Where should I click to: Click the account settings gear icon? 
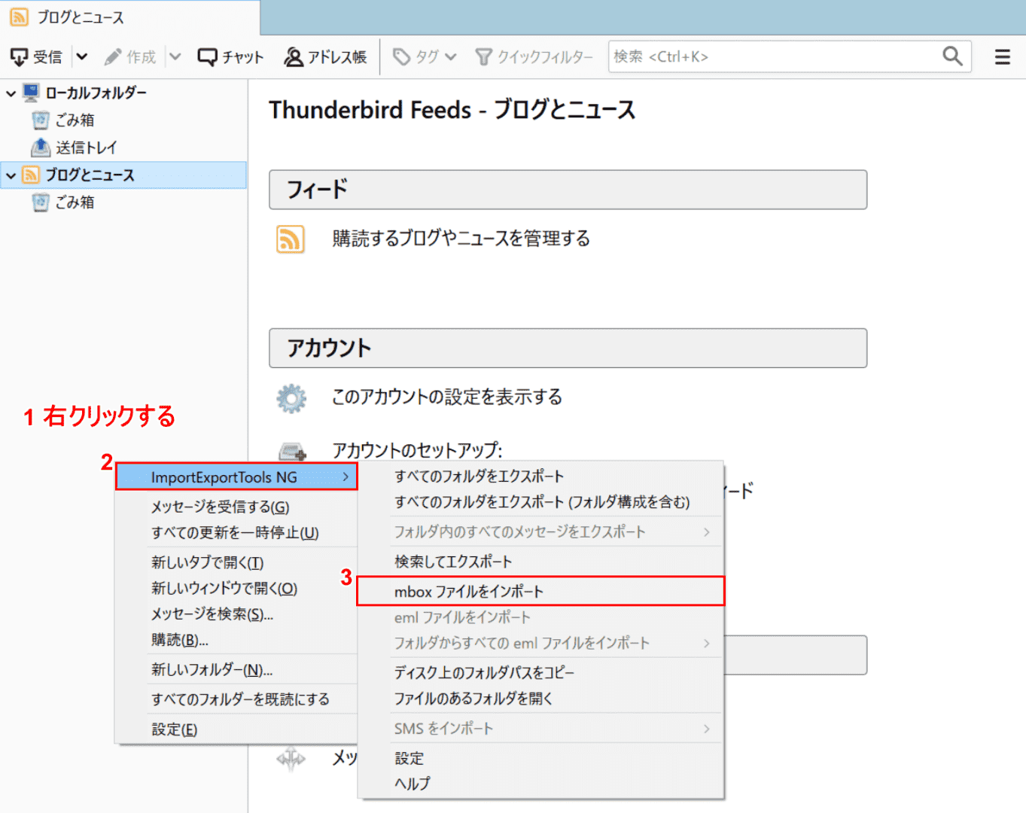pyautogui.click(x=291, y=398)
